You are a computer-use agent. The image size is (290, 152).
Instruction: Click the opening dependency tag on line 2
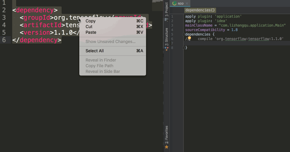35,10
